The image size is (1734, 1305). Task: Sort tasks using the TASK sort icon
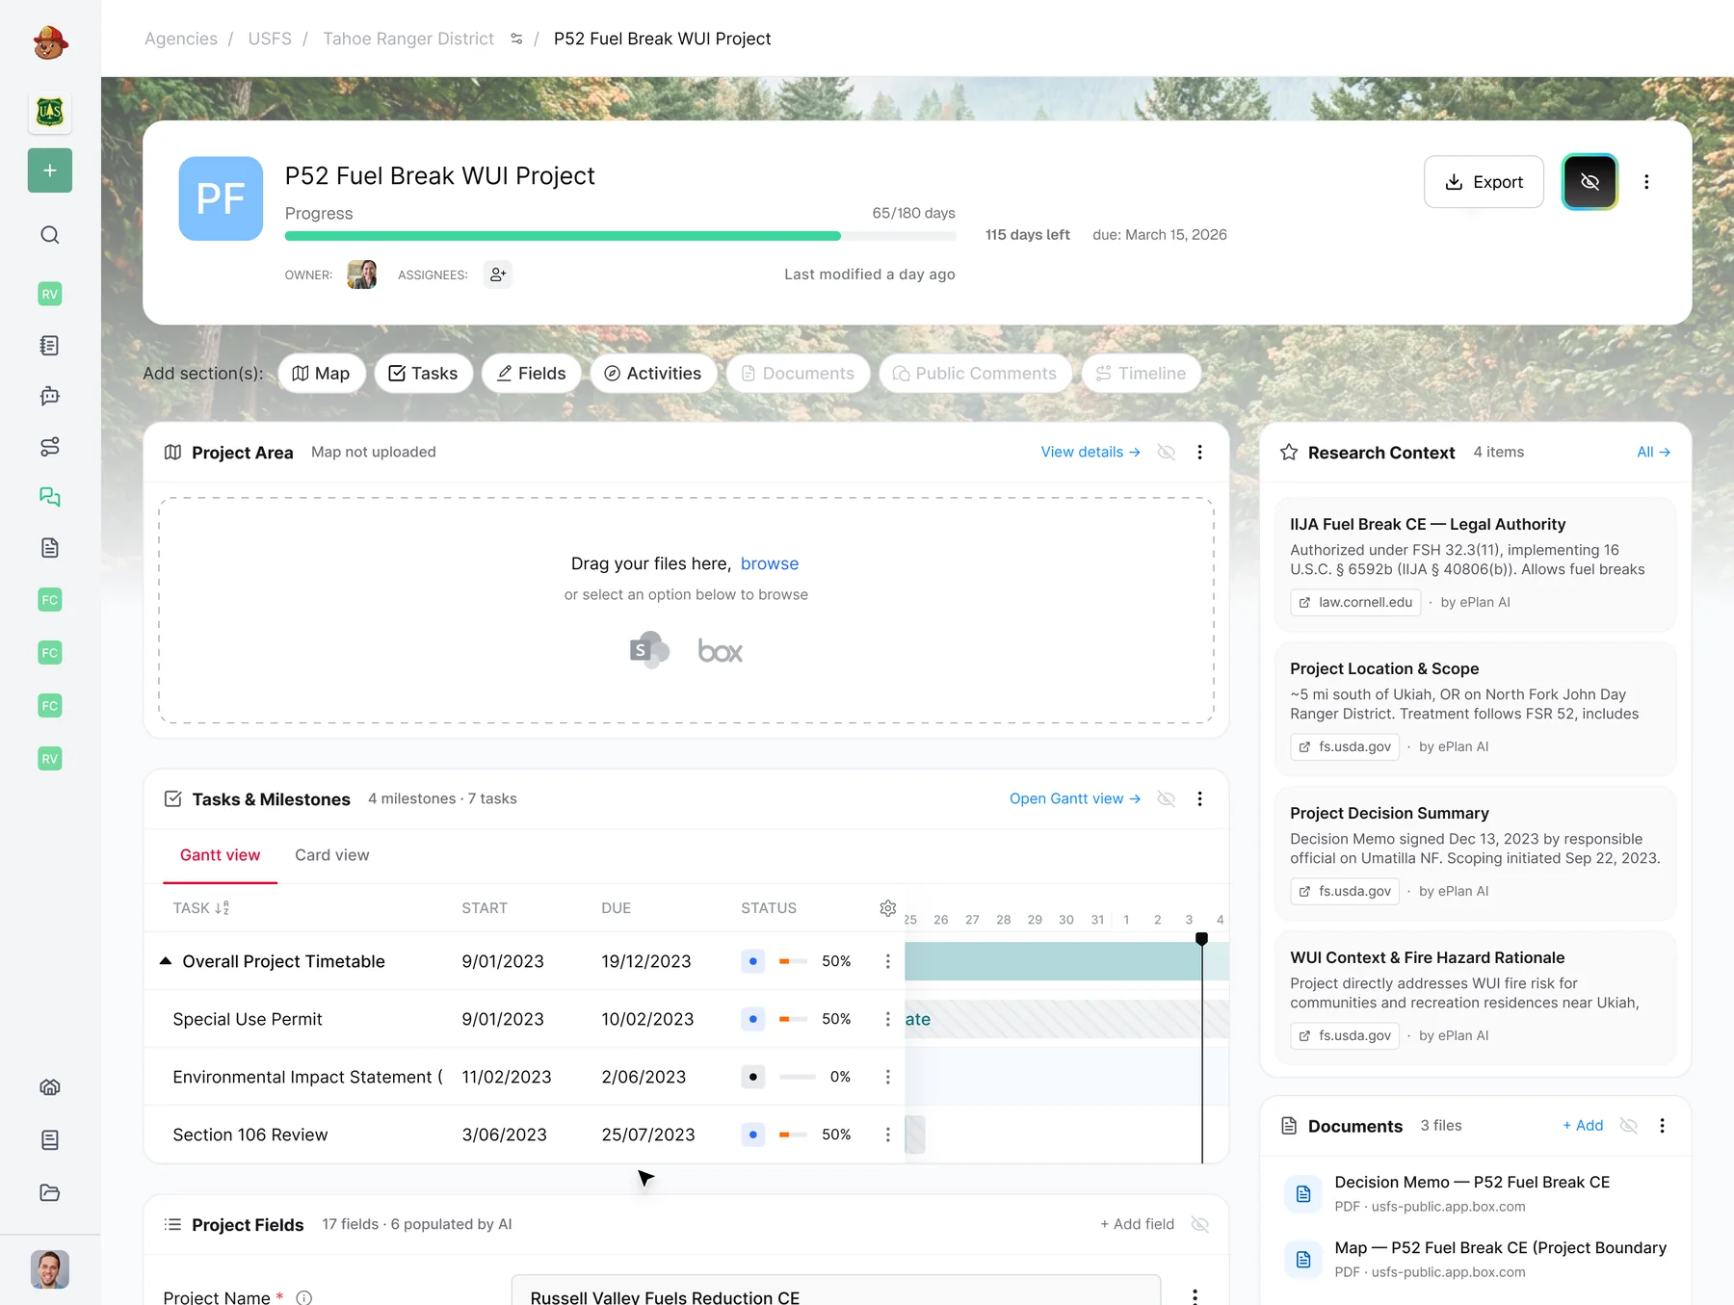(223, 908)
